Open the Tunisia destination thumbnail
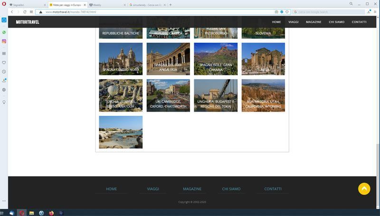Image resolution: width=380 pixels, height=216 pixels. pyautogui.click(x=263, y=59)
